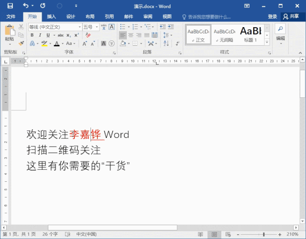Align text right

click(x=139, y=35)
